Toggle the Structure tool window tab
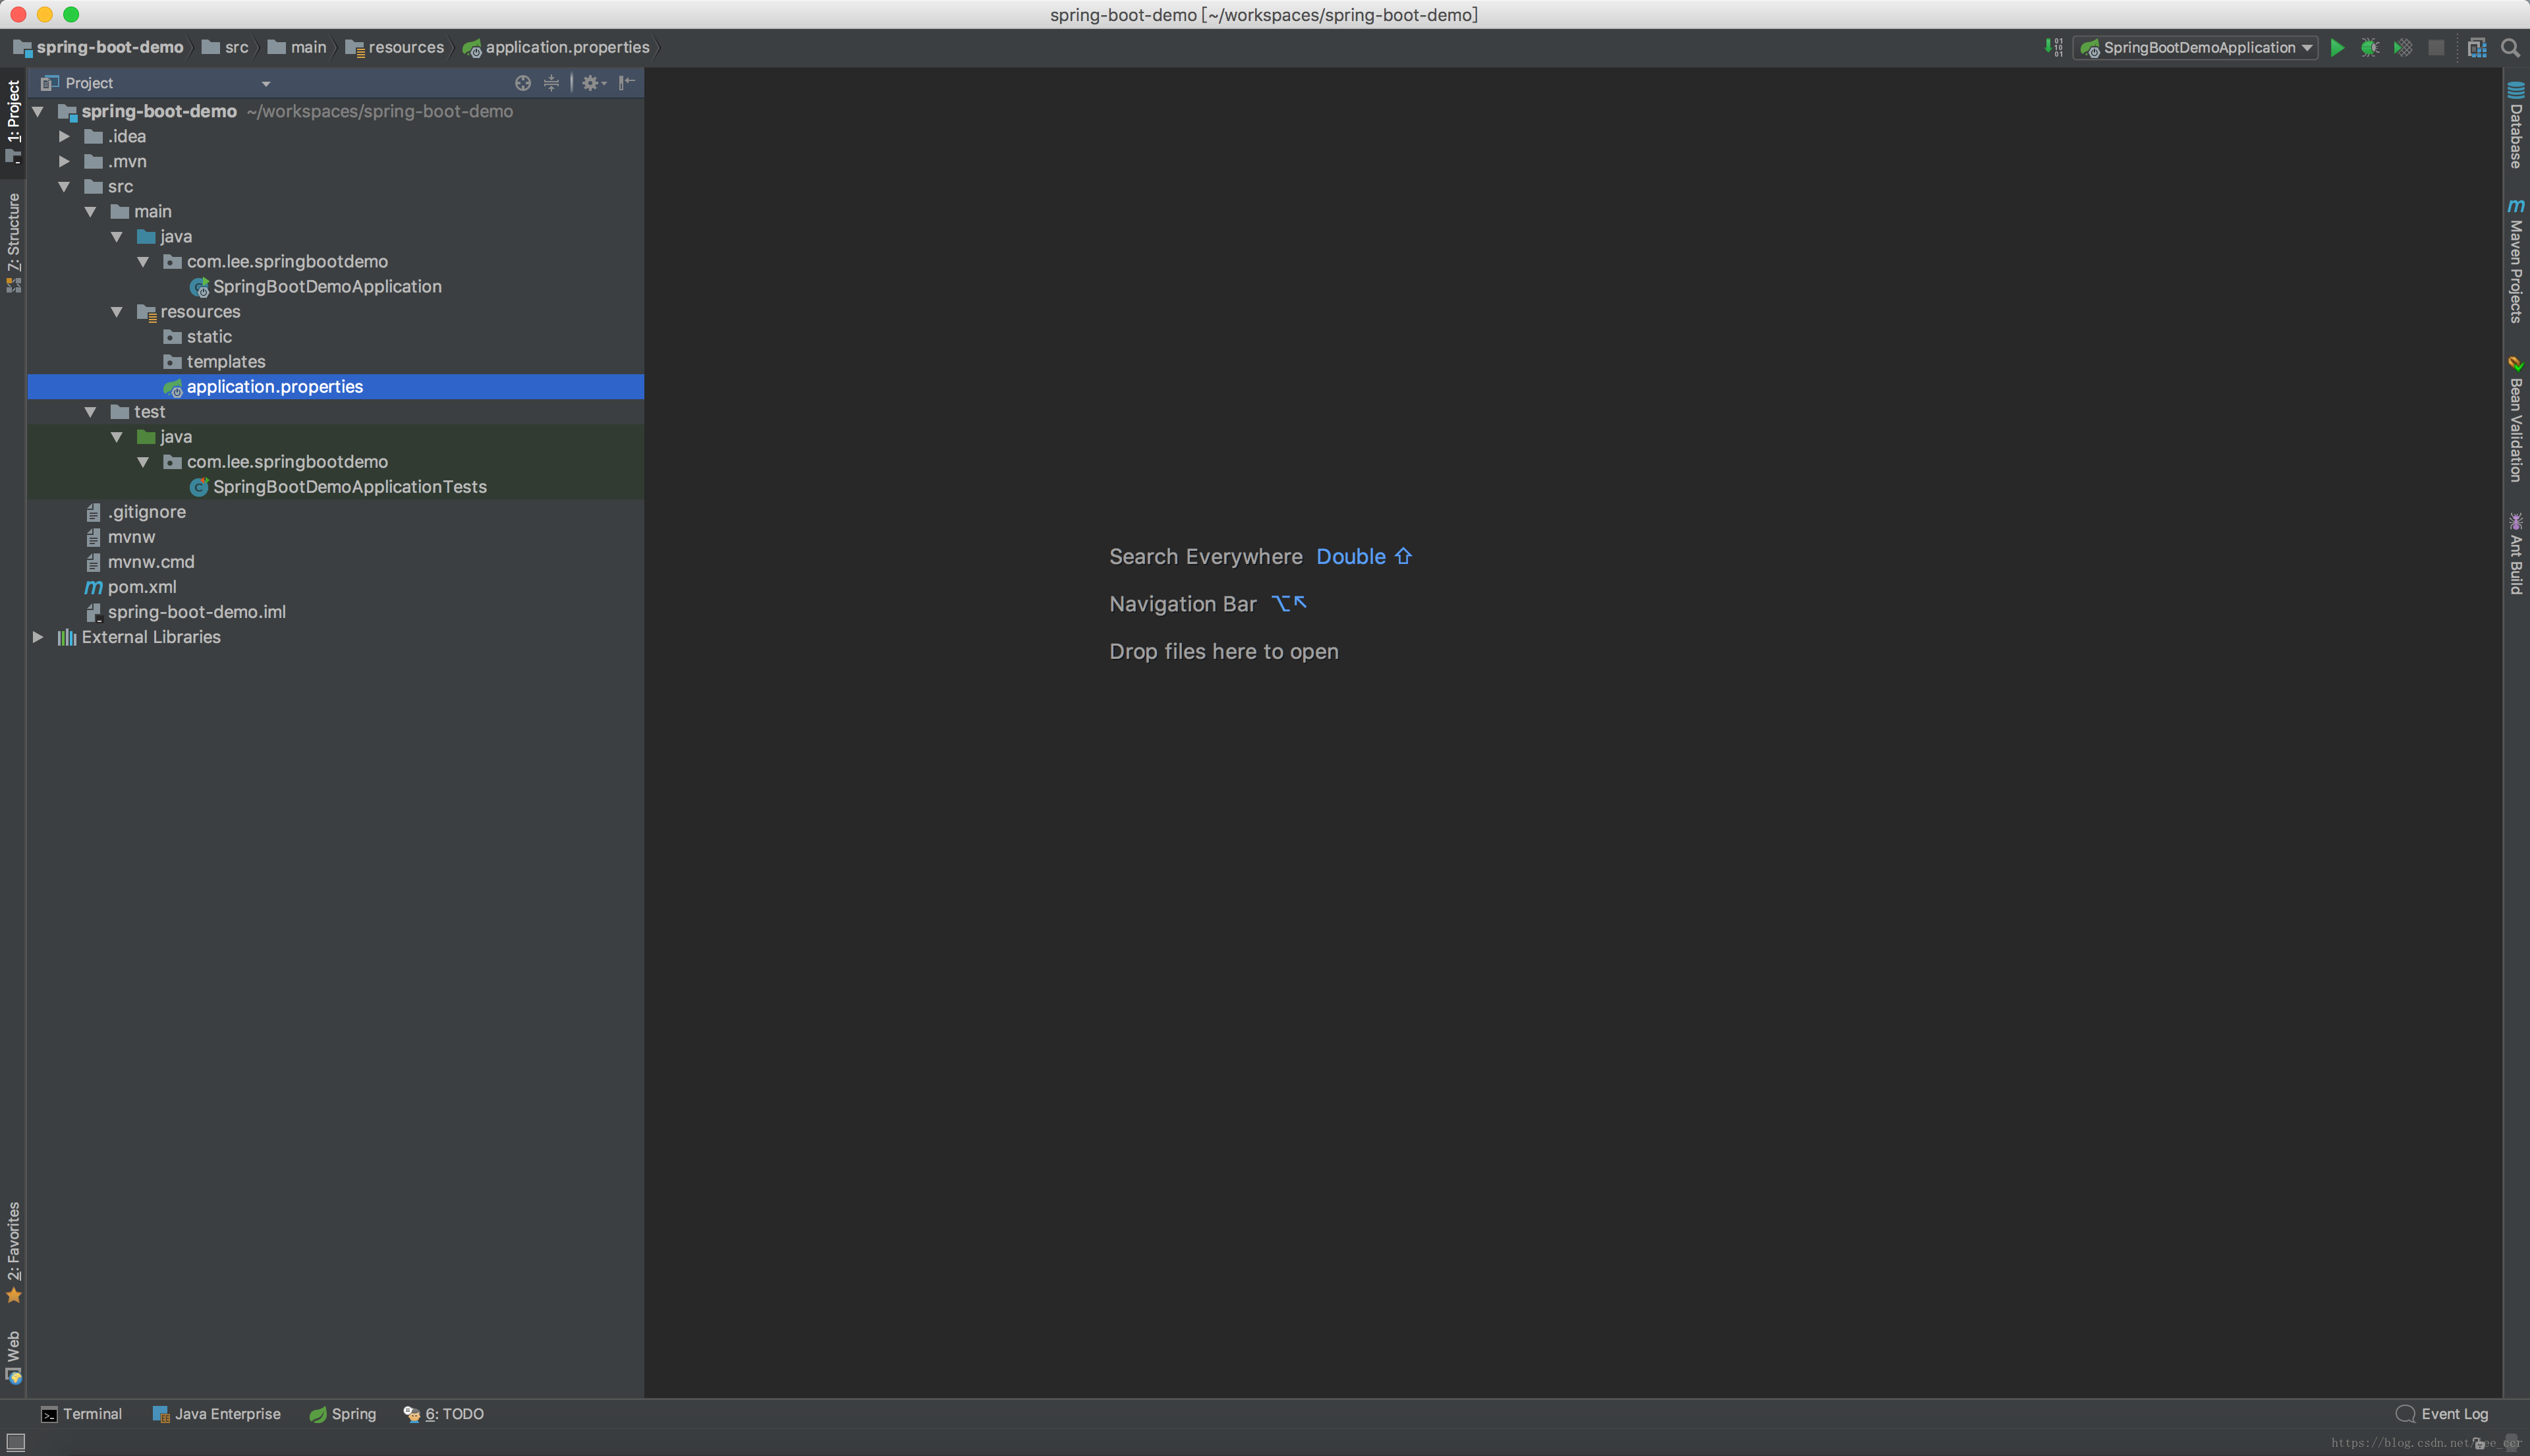 [13, 240]
